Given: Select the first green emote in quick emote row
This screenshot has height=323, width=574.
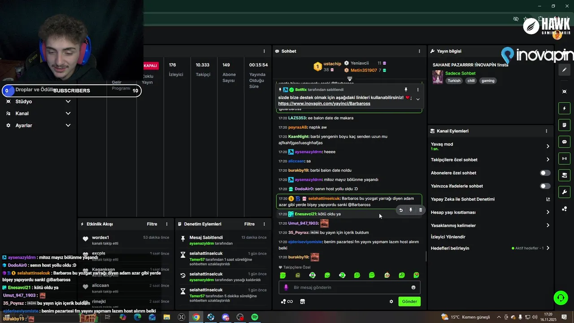Looking at the screenshot, I should (x=283, y=275).
